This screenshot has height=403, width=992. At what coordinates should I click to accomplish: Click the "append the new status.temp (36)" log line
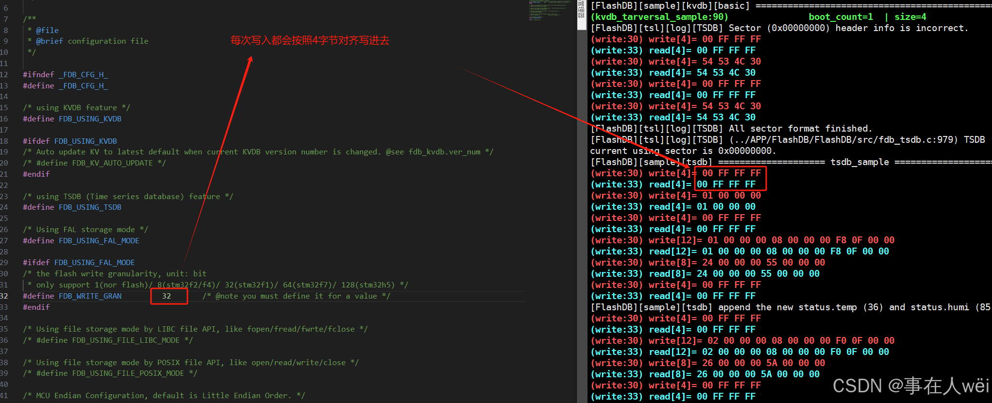click(x=790, y=307)
